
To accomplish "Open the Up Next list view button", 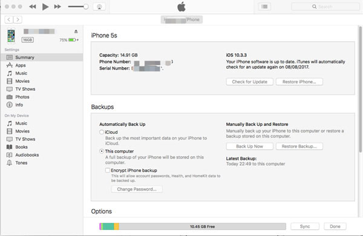I will [x=264, y=7].
